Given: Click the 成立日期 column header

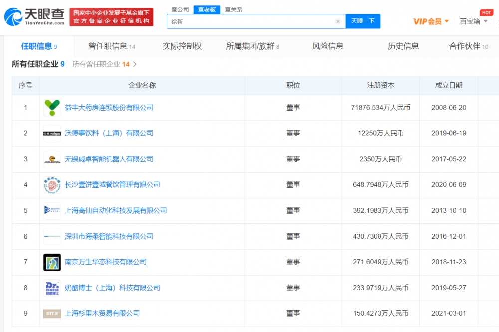Looking at the screenshot, I should click(x=449, y=85).
